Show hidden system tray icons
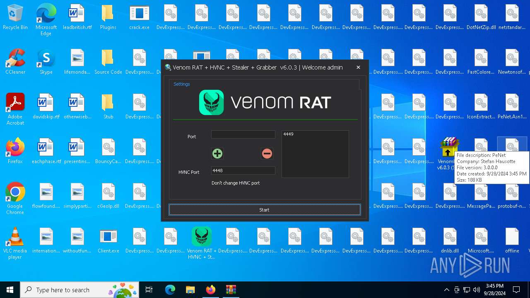The width and height of the screenshot is (530, 298). click(446, 290)
